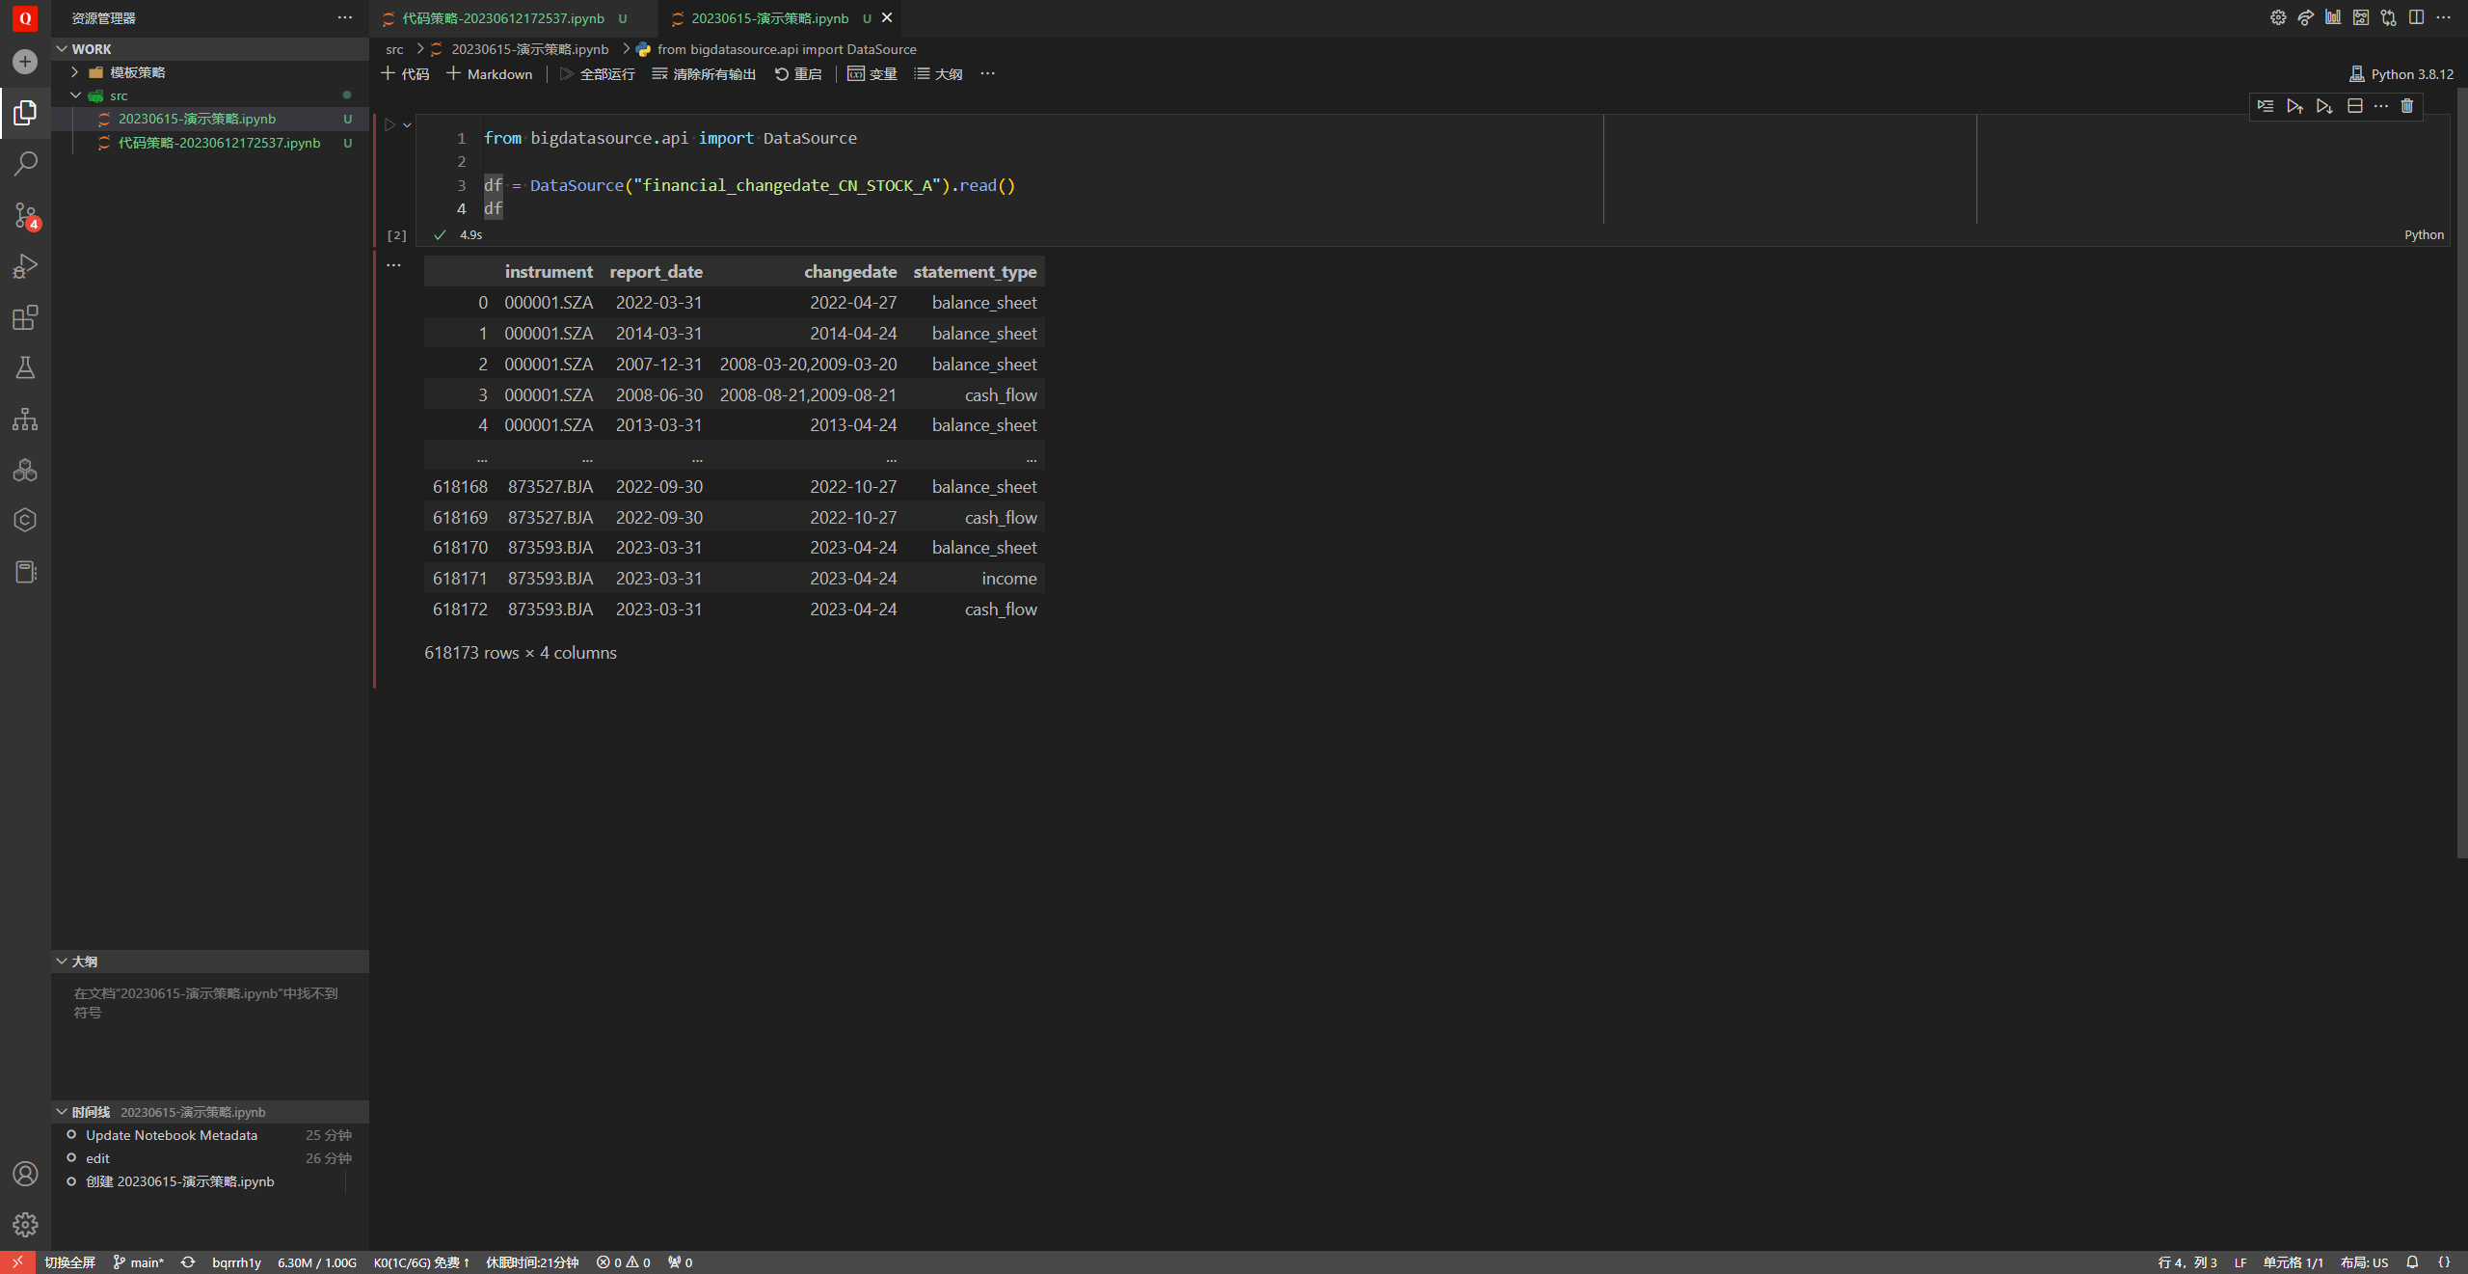
Task: Open notifications bell in status bar
Action: pos(2412,1262)
